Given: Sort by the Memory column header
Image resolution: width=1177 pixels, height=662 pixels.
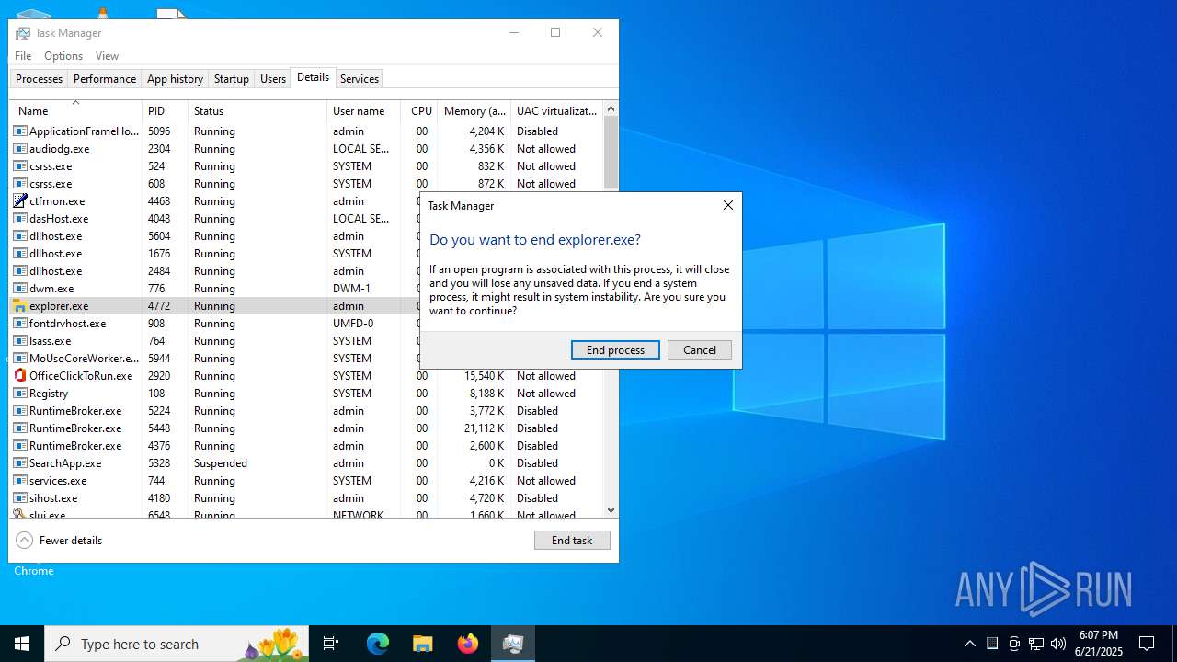Looking at the screenshot, I should pos(474,111).
